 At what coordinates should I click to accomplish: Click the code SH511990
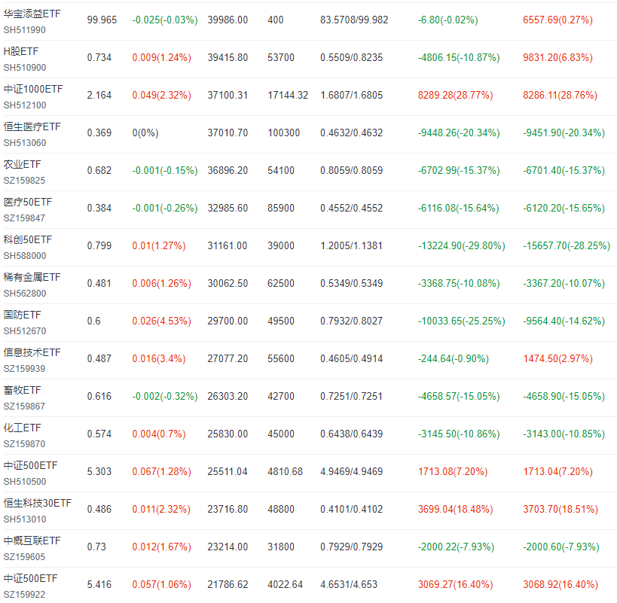[x=24, y=30]
